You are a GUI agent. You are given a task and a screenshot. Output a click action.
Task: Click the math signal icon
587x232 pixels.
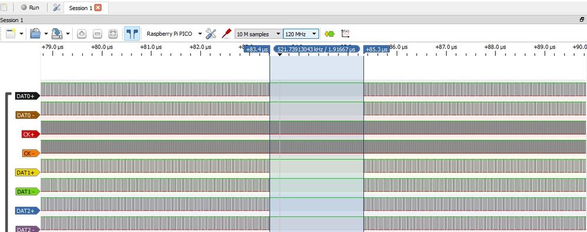pos(345,34)
